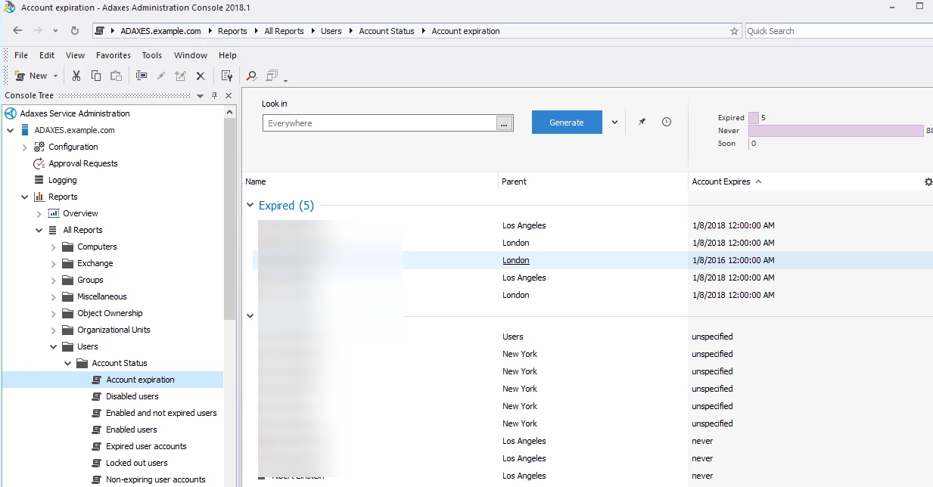
Task: Collapse the All Reports tree node
Action: tap(39, 230)
